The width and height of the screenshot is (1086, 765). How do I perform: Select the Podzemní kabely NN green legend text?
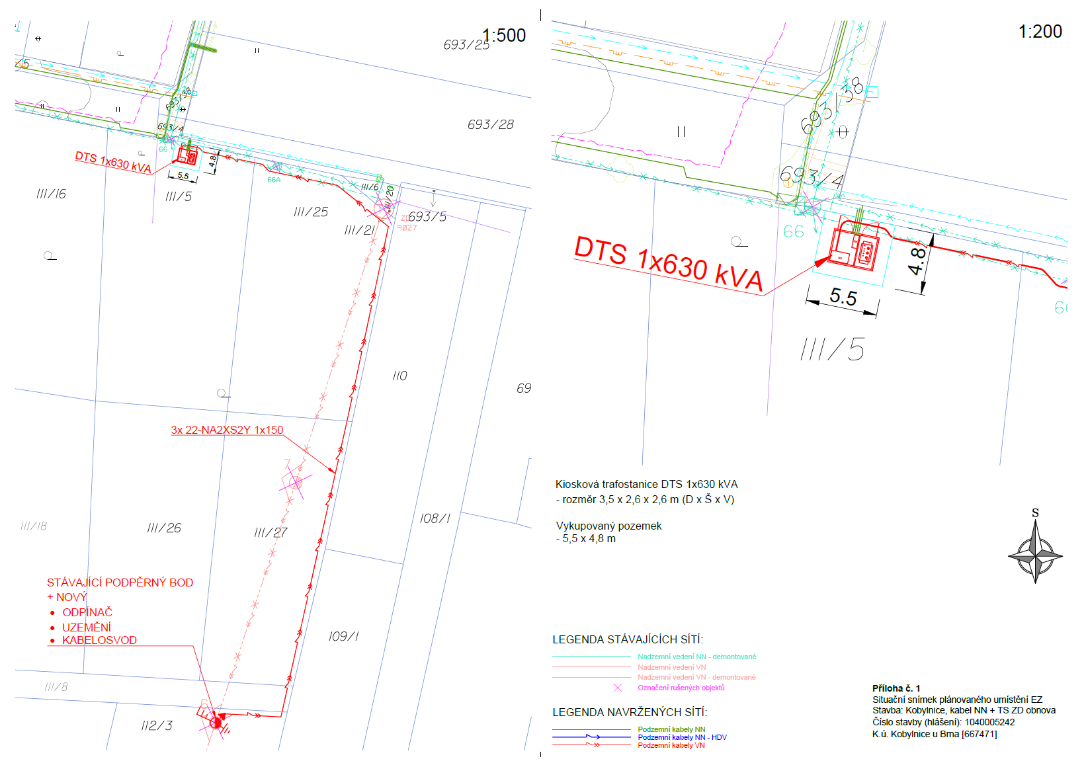671,729
